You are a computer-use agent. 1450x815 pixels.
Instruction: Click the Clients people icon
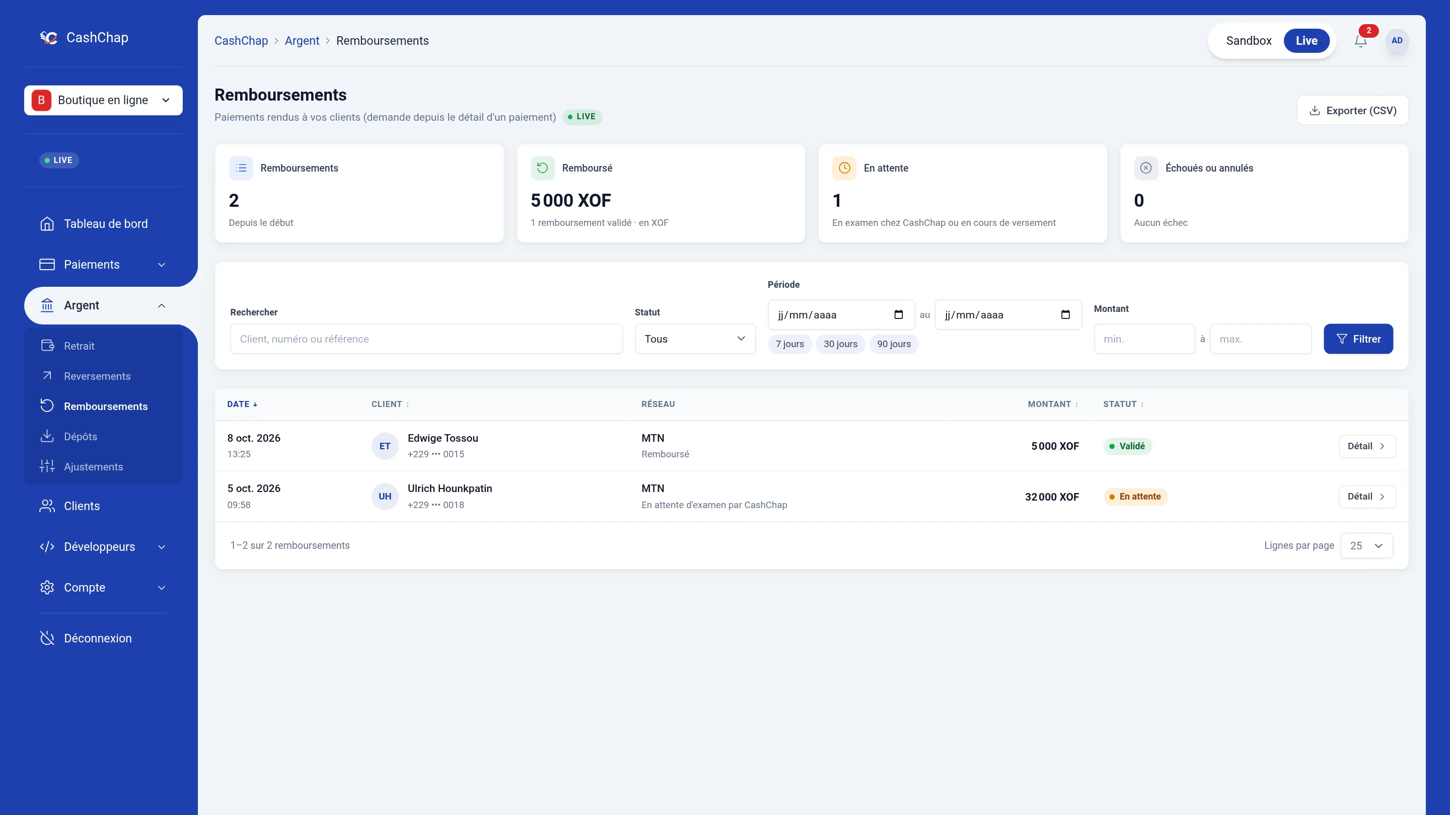(47, 506)
